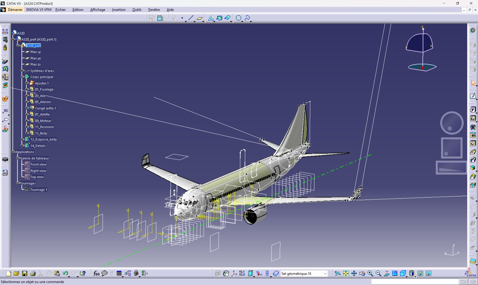
Task: Print using the printer icon
Action: click(x=33, y=273)
